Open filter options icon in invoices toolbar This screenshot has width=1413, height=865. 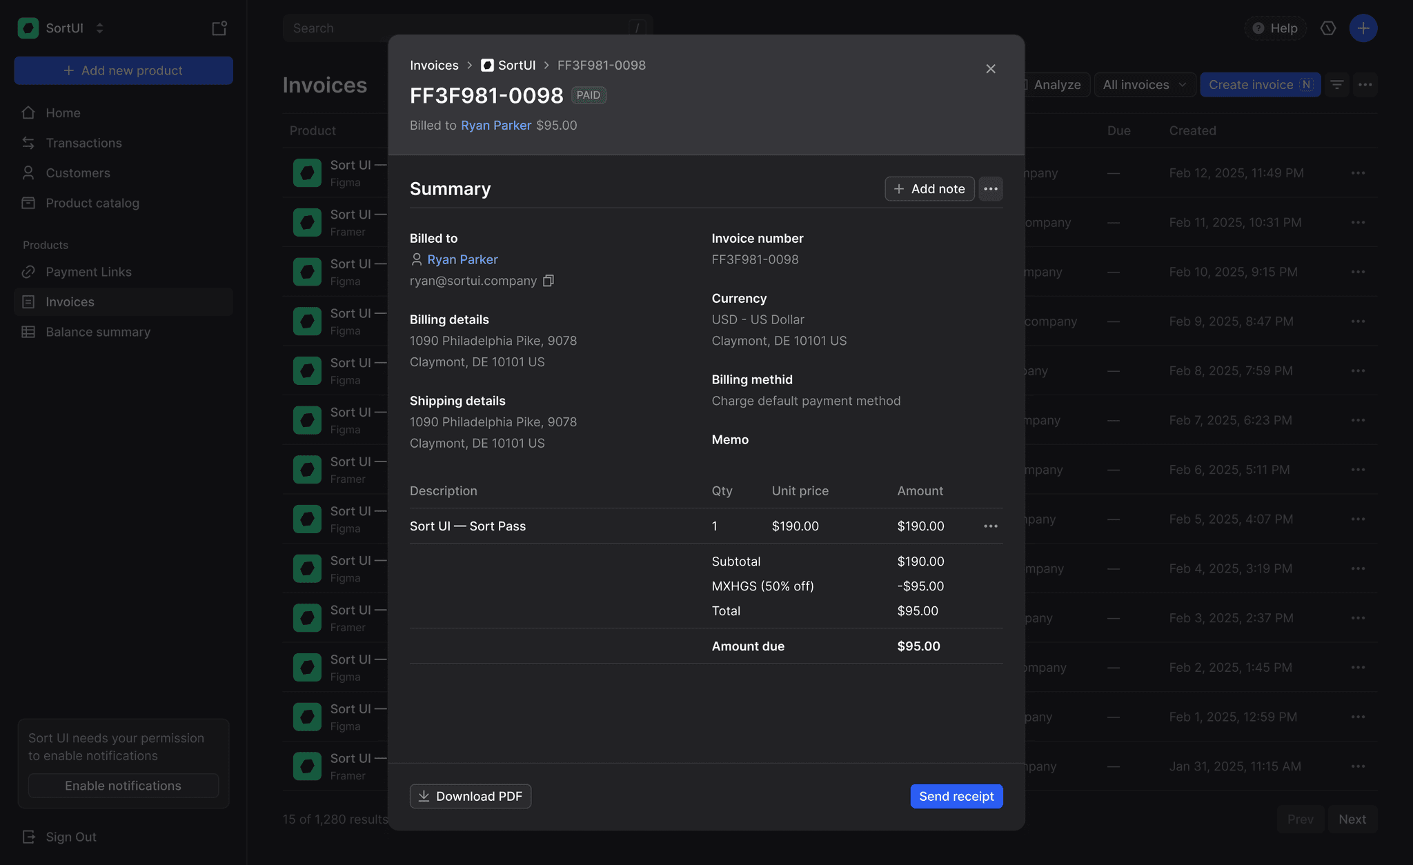click(1337, 85)
